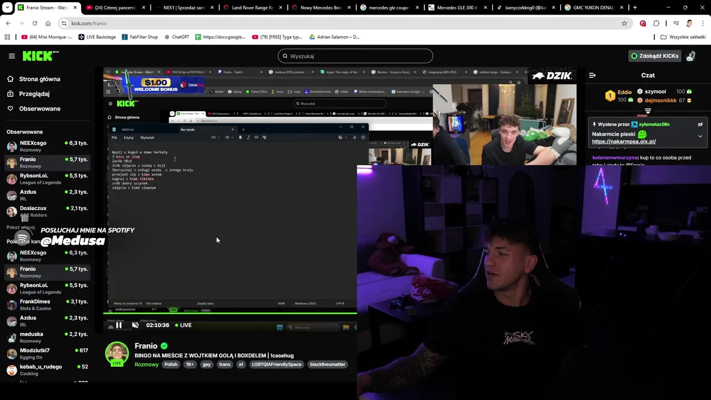Click the verified badge beside Franio
This screenshot has width=711, height=400.
[164, 346]
